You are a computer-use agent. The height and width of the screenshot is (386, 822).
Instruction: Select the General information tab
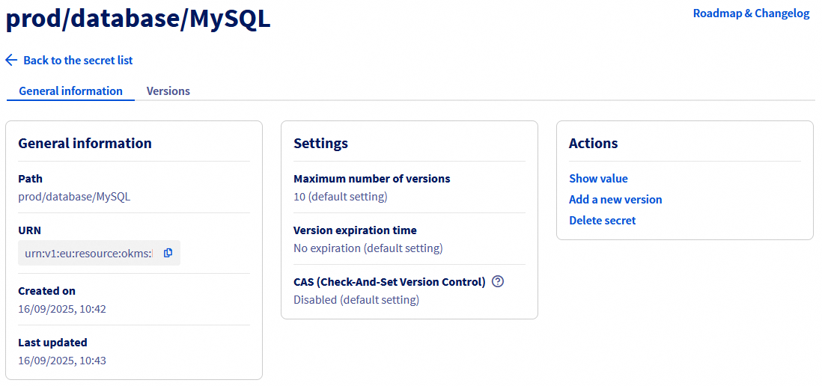pos(70,91)
